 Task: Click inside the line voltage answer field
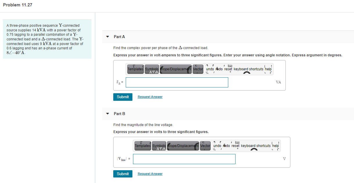click(x=184, y=159)
